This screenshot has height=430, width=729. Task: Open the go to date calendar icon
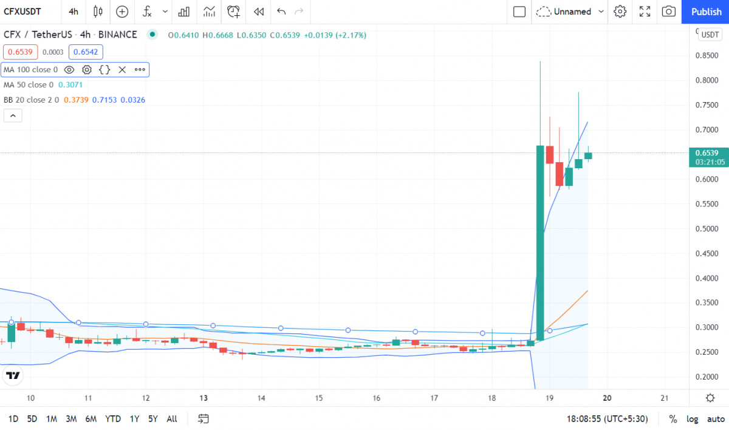pyautogui.click(x=204, y=419)
